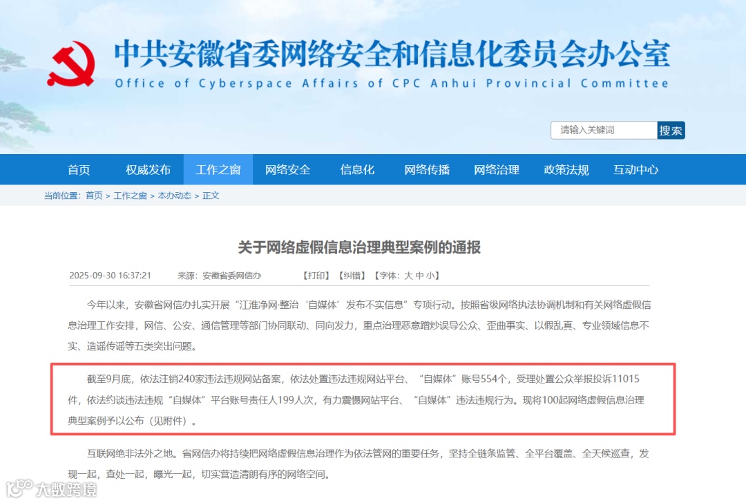Go to the 信息化 section

click(357, 169)
